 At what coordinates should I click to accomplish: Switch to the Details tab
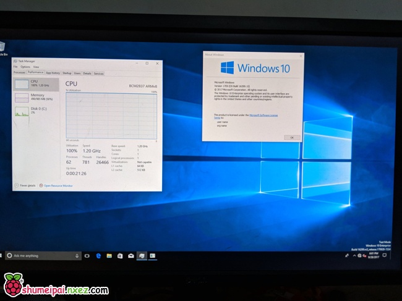[87, 74]
